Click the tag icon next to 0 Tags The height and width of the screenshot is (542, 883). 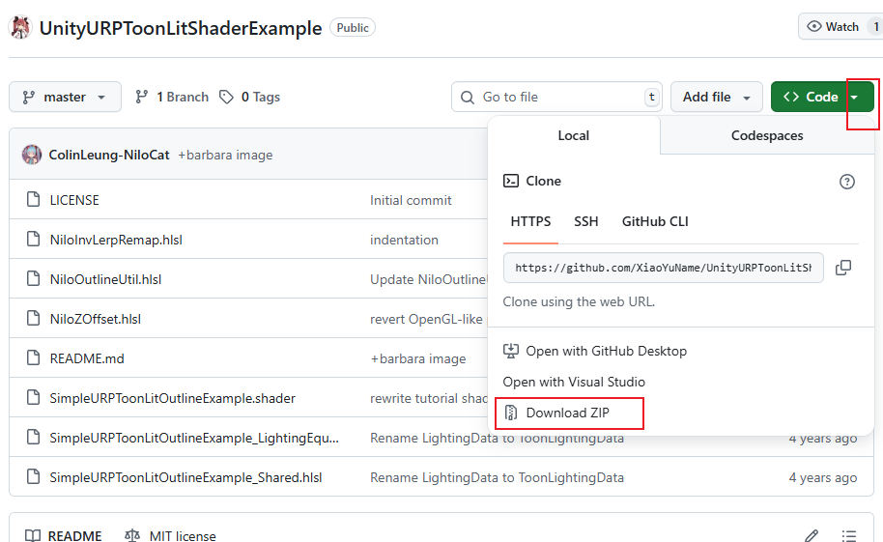click(226, 97)
